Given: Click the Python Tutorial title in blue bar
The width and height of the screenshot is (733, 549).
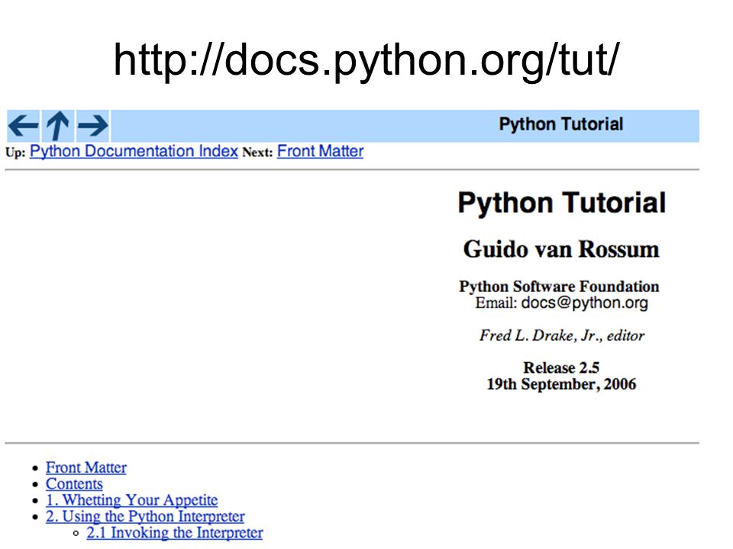Looking at the screenshot, I should coord(561,124).
